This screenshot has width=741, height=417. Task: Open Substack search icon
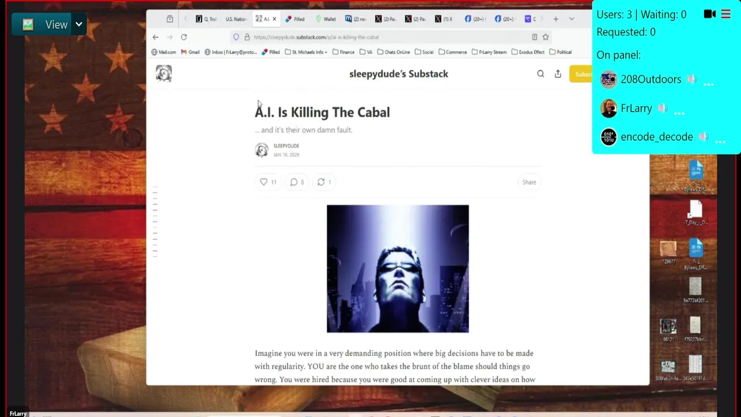(x=541, y=74)
